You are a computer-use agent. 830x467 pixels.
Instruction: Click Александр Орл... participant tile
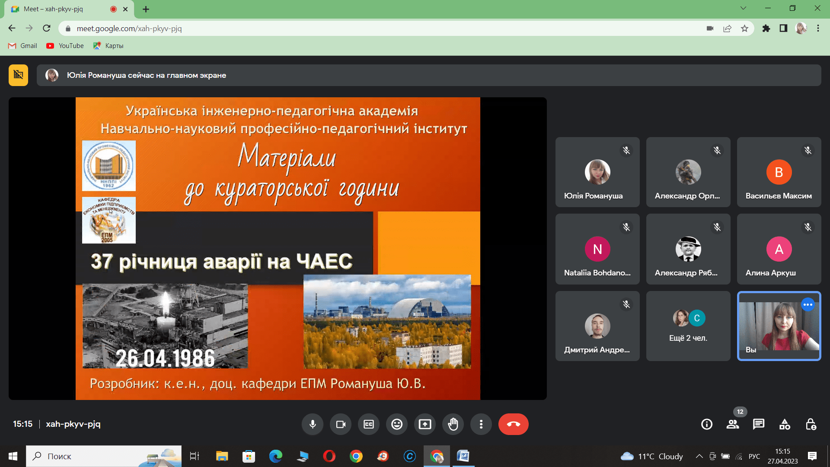(x=688, y=172)
